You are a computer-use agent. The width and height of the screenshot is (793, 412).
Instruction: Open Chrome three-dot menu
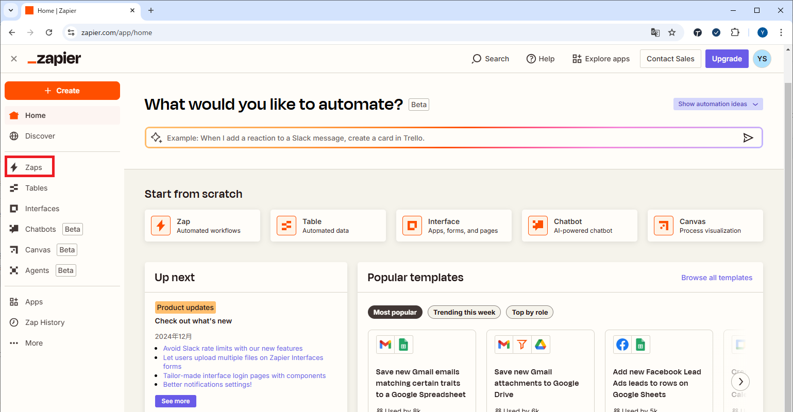point(781,32)
